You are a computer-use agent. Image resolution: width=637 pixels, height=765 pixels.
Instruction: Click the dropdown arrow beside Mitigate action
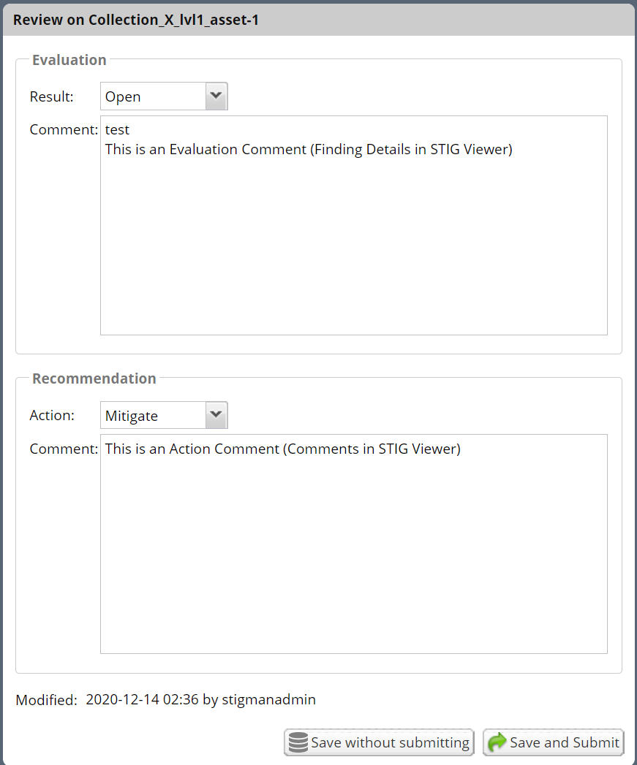pos(216,414)
